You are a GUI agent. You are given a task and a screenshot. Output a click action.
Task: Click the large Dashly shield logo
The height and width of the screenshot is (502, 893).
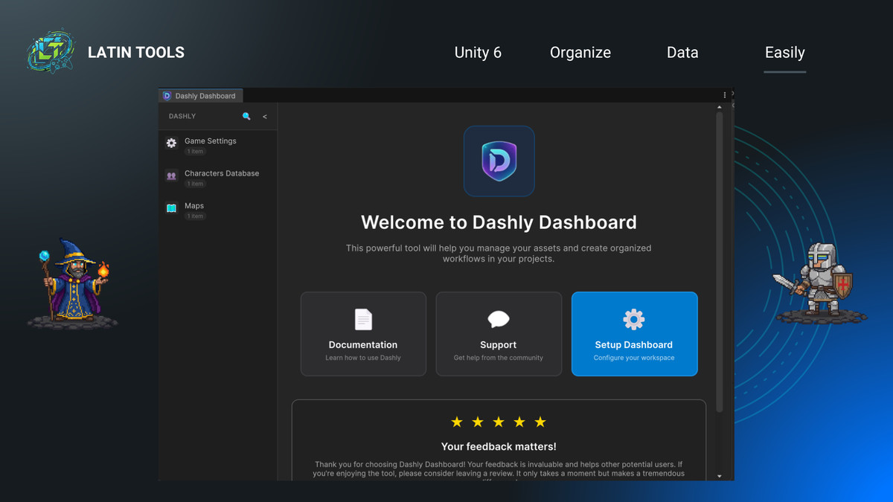[499, 161]
